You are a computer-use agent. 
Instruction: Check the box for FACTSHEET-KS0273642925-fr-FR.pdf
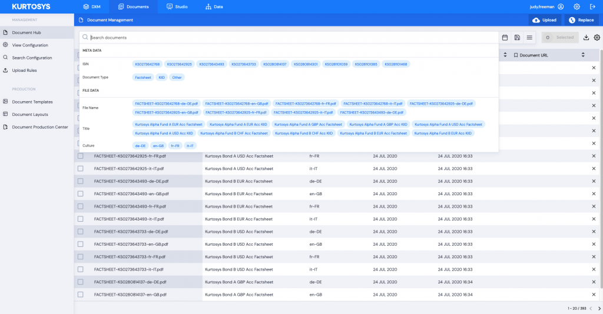click(x=80, y=156)
